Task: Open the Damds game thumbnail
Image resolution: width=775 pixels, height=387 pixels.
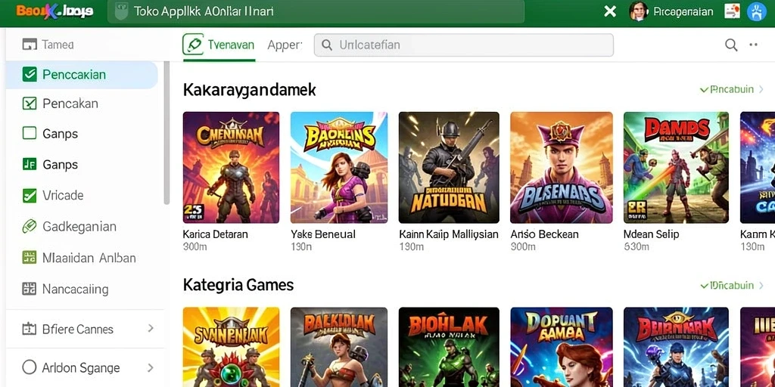Action: (676, 167)
